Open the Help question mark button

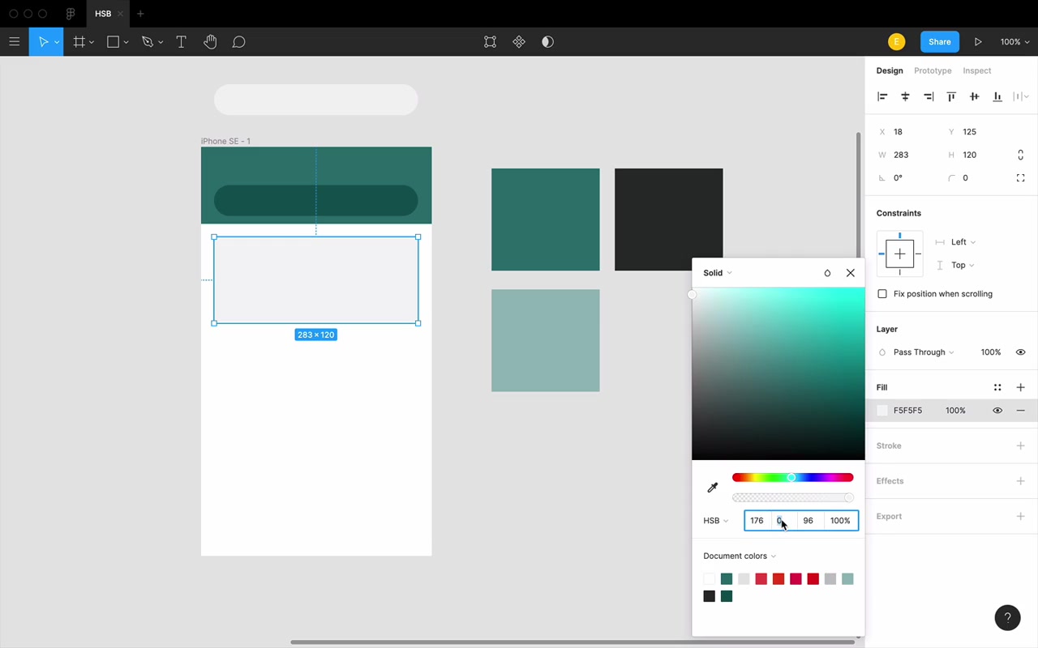1007,617
